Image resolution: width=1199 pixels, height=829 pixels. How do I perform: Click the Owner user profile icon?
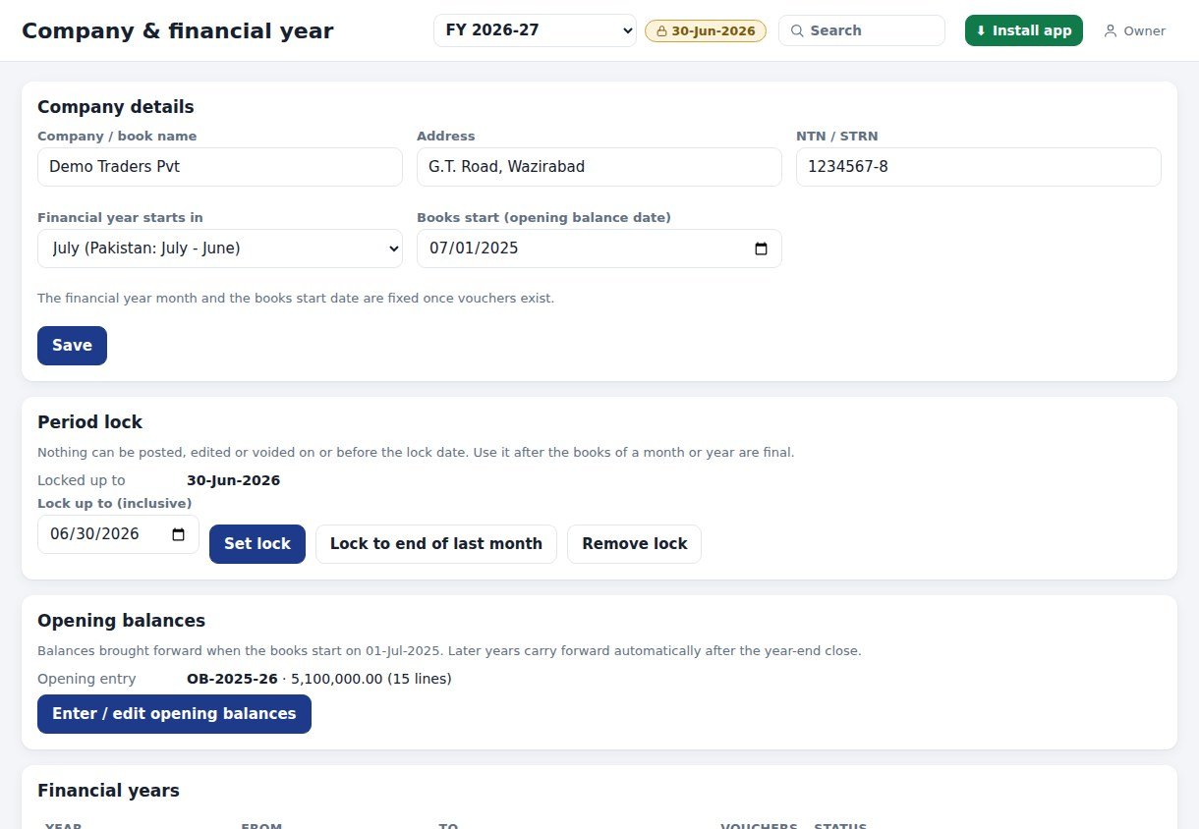click(1111, 30)
